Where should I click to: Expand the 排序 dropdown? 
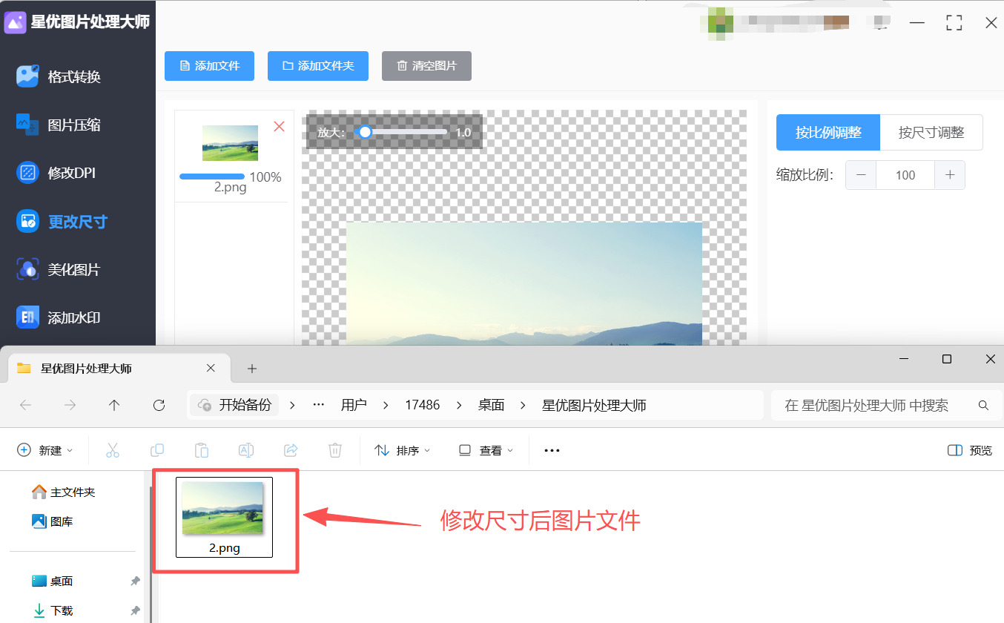(x=403, y=449)
